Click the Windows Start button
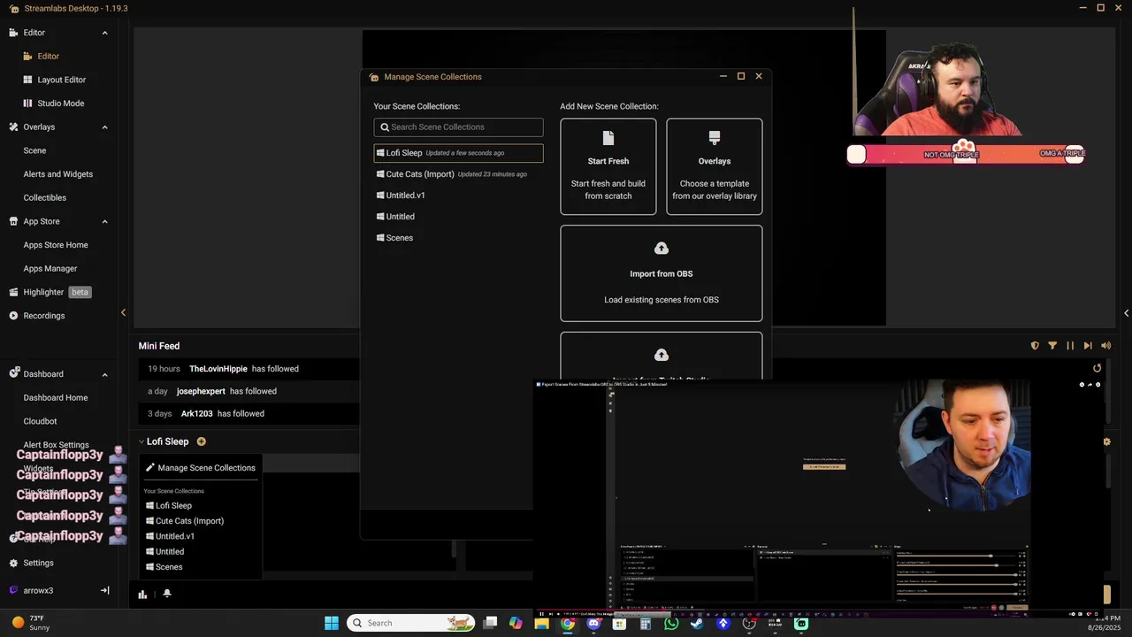 [332, 623]
